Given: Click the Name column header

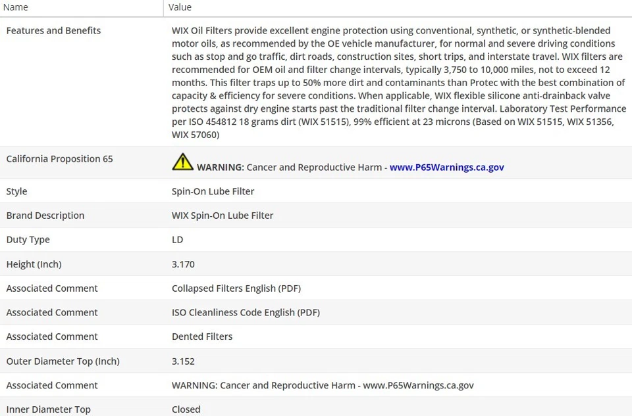Looking at the screenshot, I should point(16,7).
